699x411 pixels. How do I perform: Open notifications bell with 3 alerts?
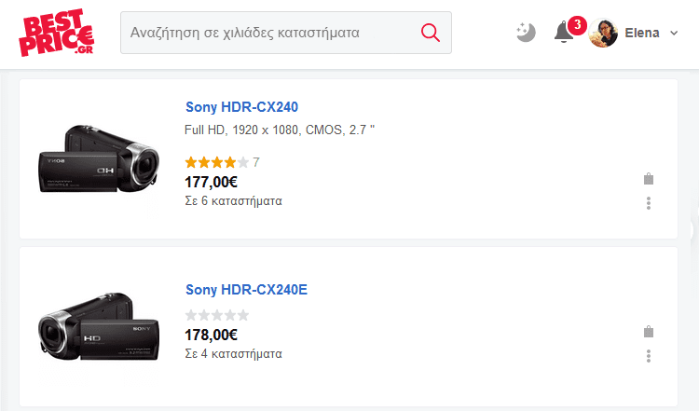[x=566, y=31]
